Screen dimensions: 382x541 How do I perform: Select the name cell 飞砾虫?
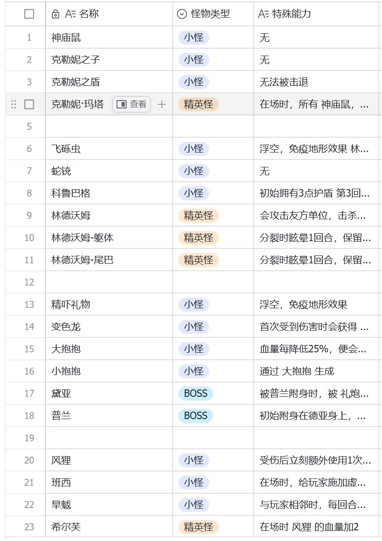tap(109, 149)
